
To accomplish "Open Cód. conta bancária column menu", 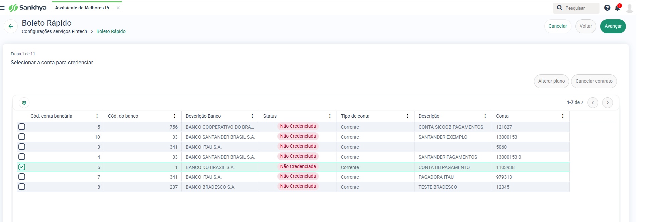I will 97,116.
